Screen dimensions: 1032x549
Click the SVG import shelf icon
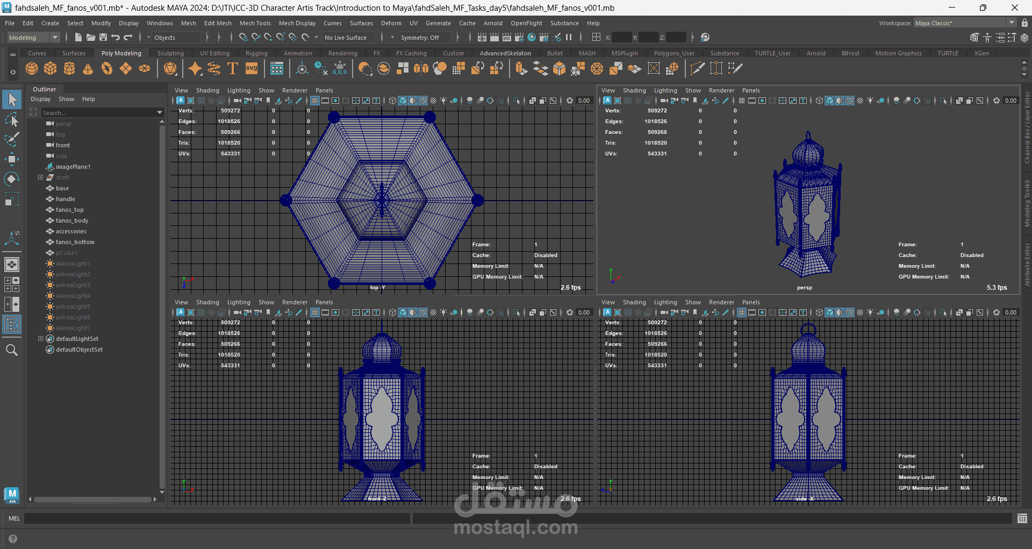tap(252, 69)
